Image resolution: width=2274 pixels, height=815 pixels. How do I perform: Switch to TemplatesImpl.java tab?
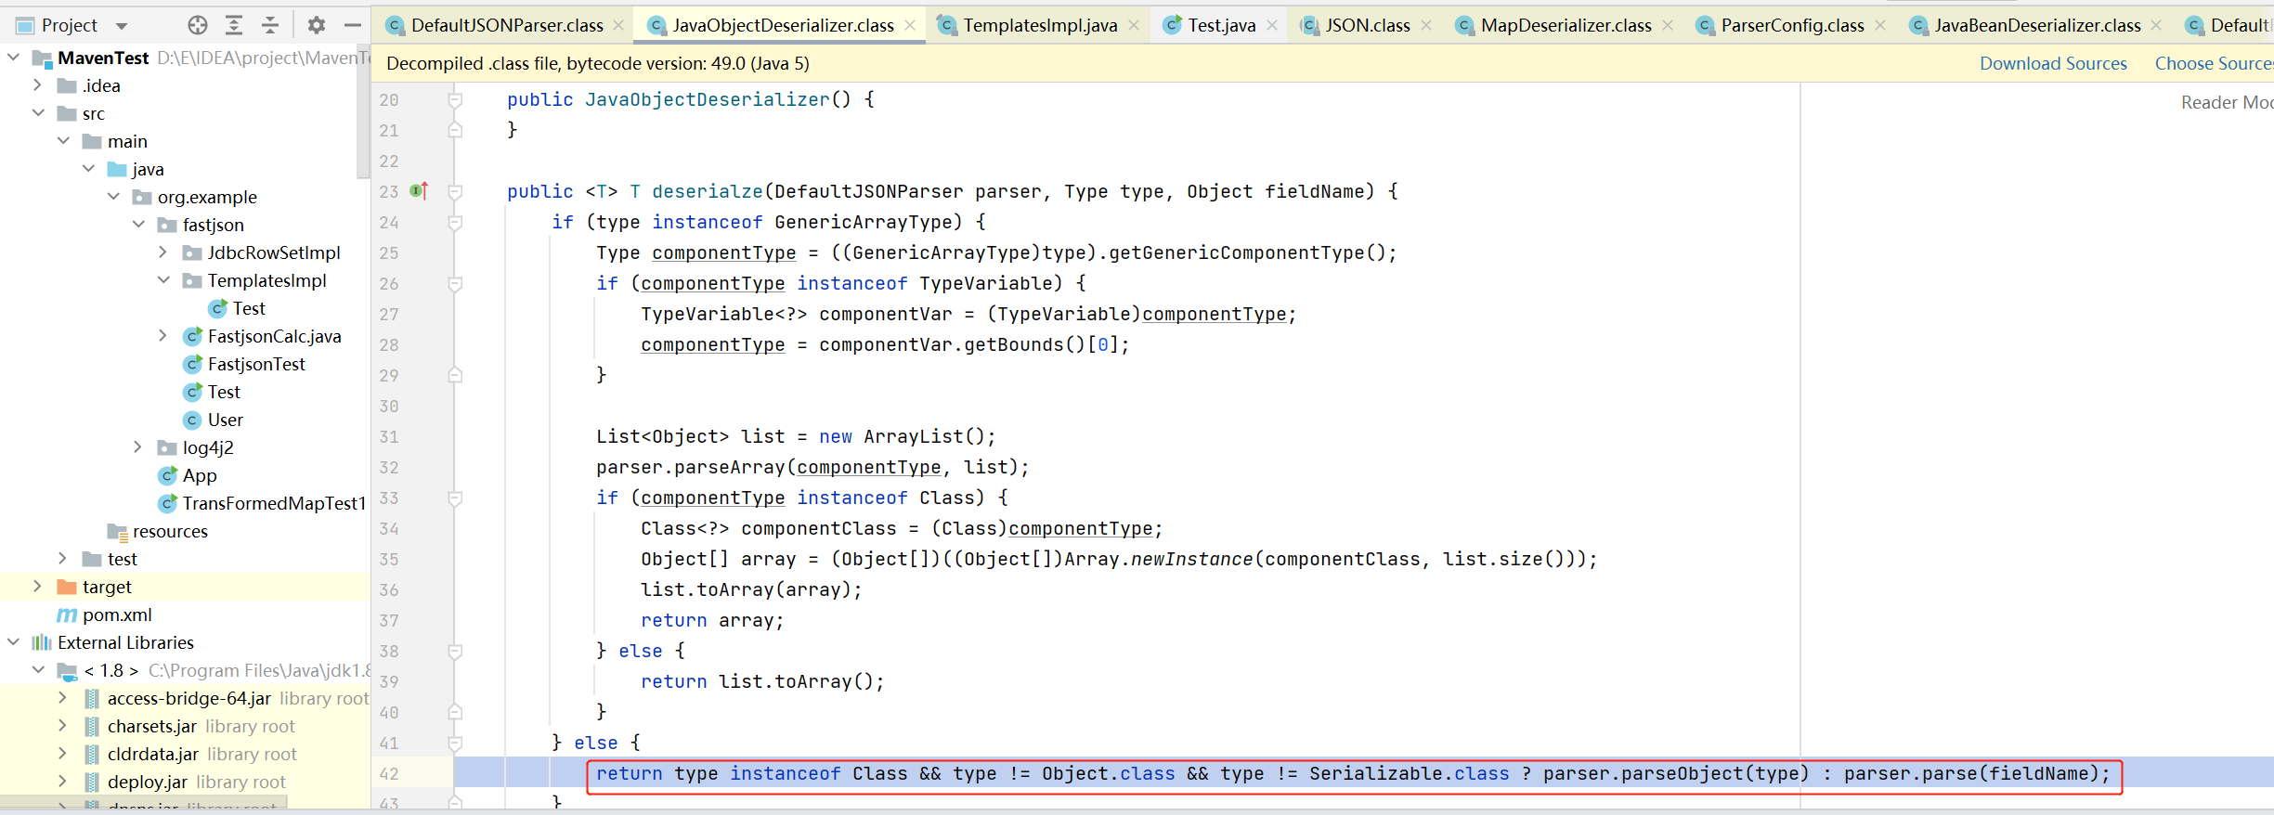coord(1040,25)
